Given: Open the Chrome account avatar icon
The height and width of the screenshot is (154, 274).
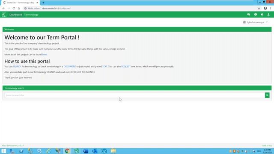Looking at the screenshot, I should coord(265,9).
